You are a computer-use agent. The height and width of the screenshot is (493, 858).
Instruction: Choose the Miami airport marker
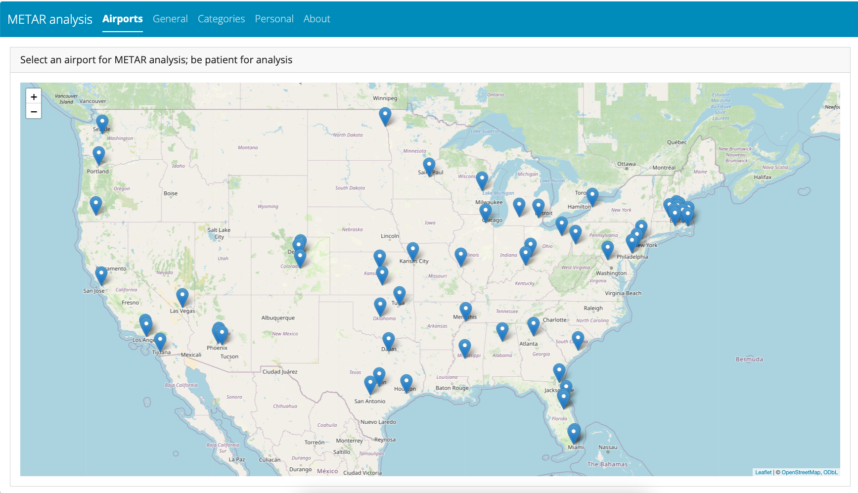(574, 433)
